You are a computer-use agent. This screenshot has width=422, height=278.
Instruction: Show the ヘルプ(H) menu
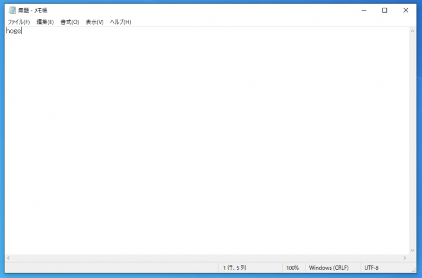[120, 22]
